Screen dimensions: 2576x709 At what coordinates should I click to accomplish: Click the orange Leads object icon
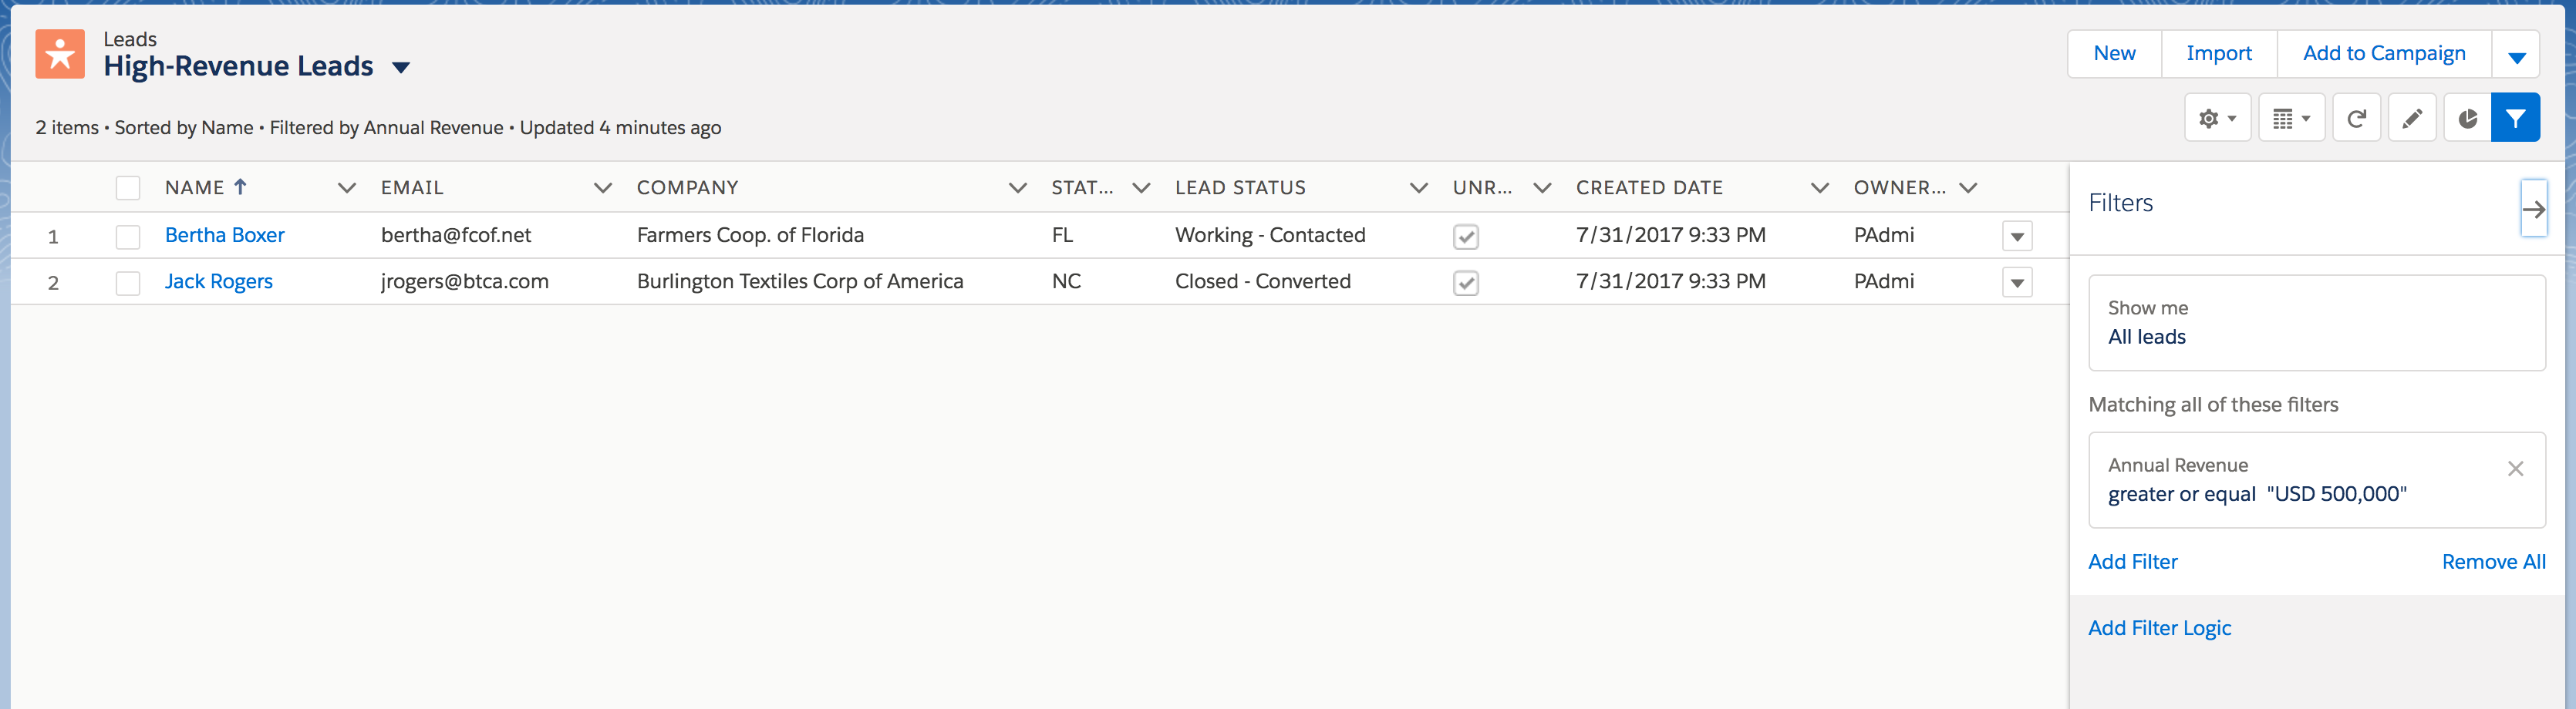click(x=60, y=54)
